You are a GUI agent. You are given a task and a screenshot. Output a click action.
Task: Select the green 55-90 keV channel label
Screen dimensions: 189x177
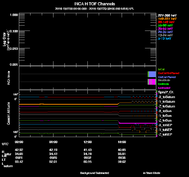click(x=165, y=25)
